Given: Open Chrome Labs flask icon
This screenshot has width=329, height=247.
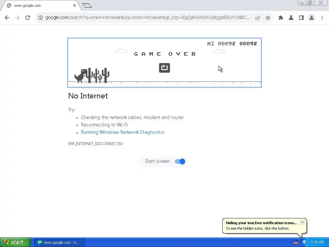Looking at the screenshot, I should (291, 18).
